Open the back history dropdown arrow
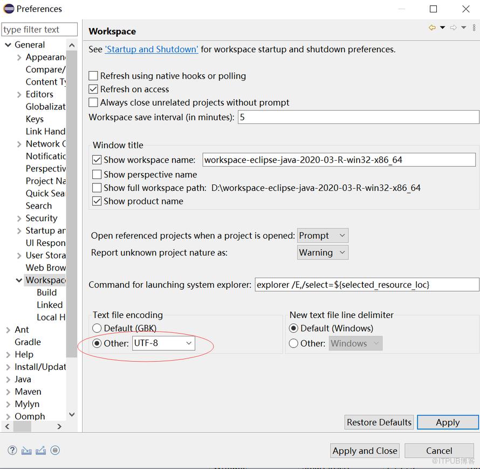480x469 pixels. [x=443, y=27]
